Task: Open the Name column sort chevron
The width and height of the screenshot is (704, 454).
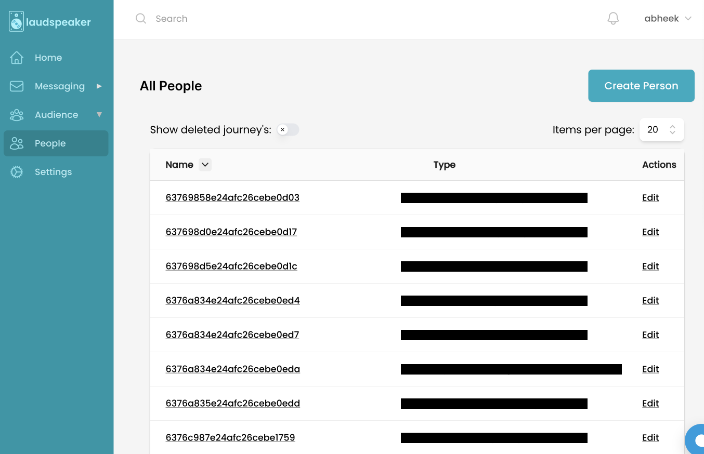Action: [x=205, y=165]
